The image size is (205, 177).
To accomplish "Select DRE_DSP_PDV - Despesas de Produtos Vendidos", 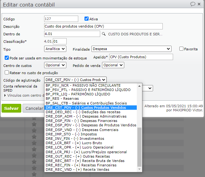I will (x=90, y=125).
